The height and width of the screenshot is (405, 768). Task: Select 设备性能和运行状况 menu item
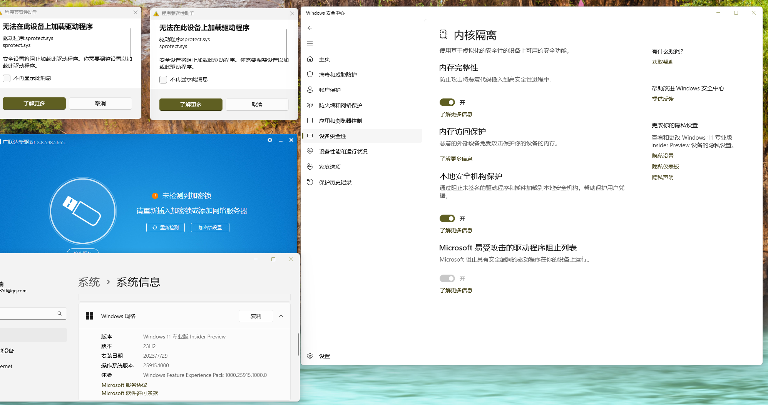point(343,152)
